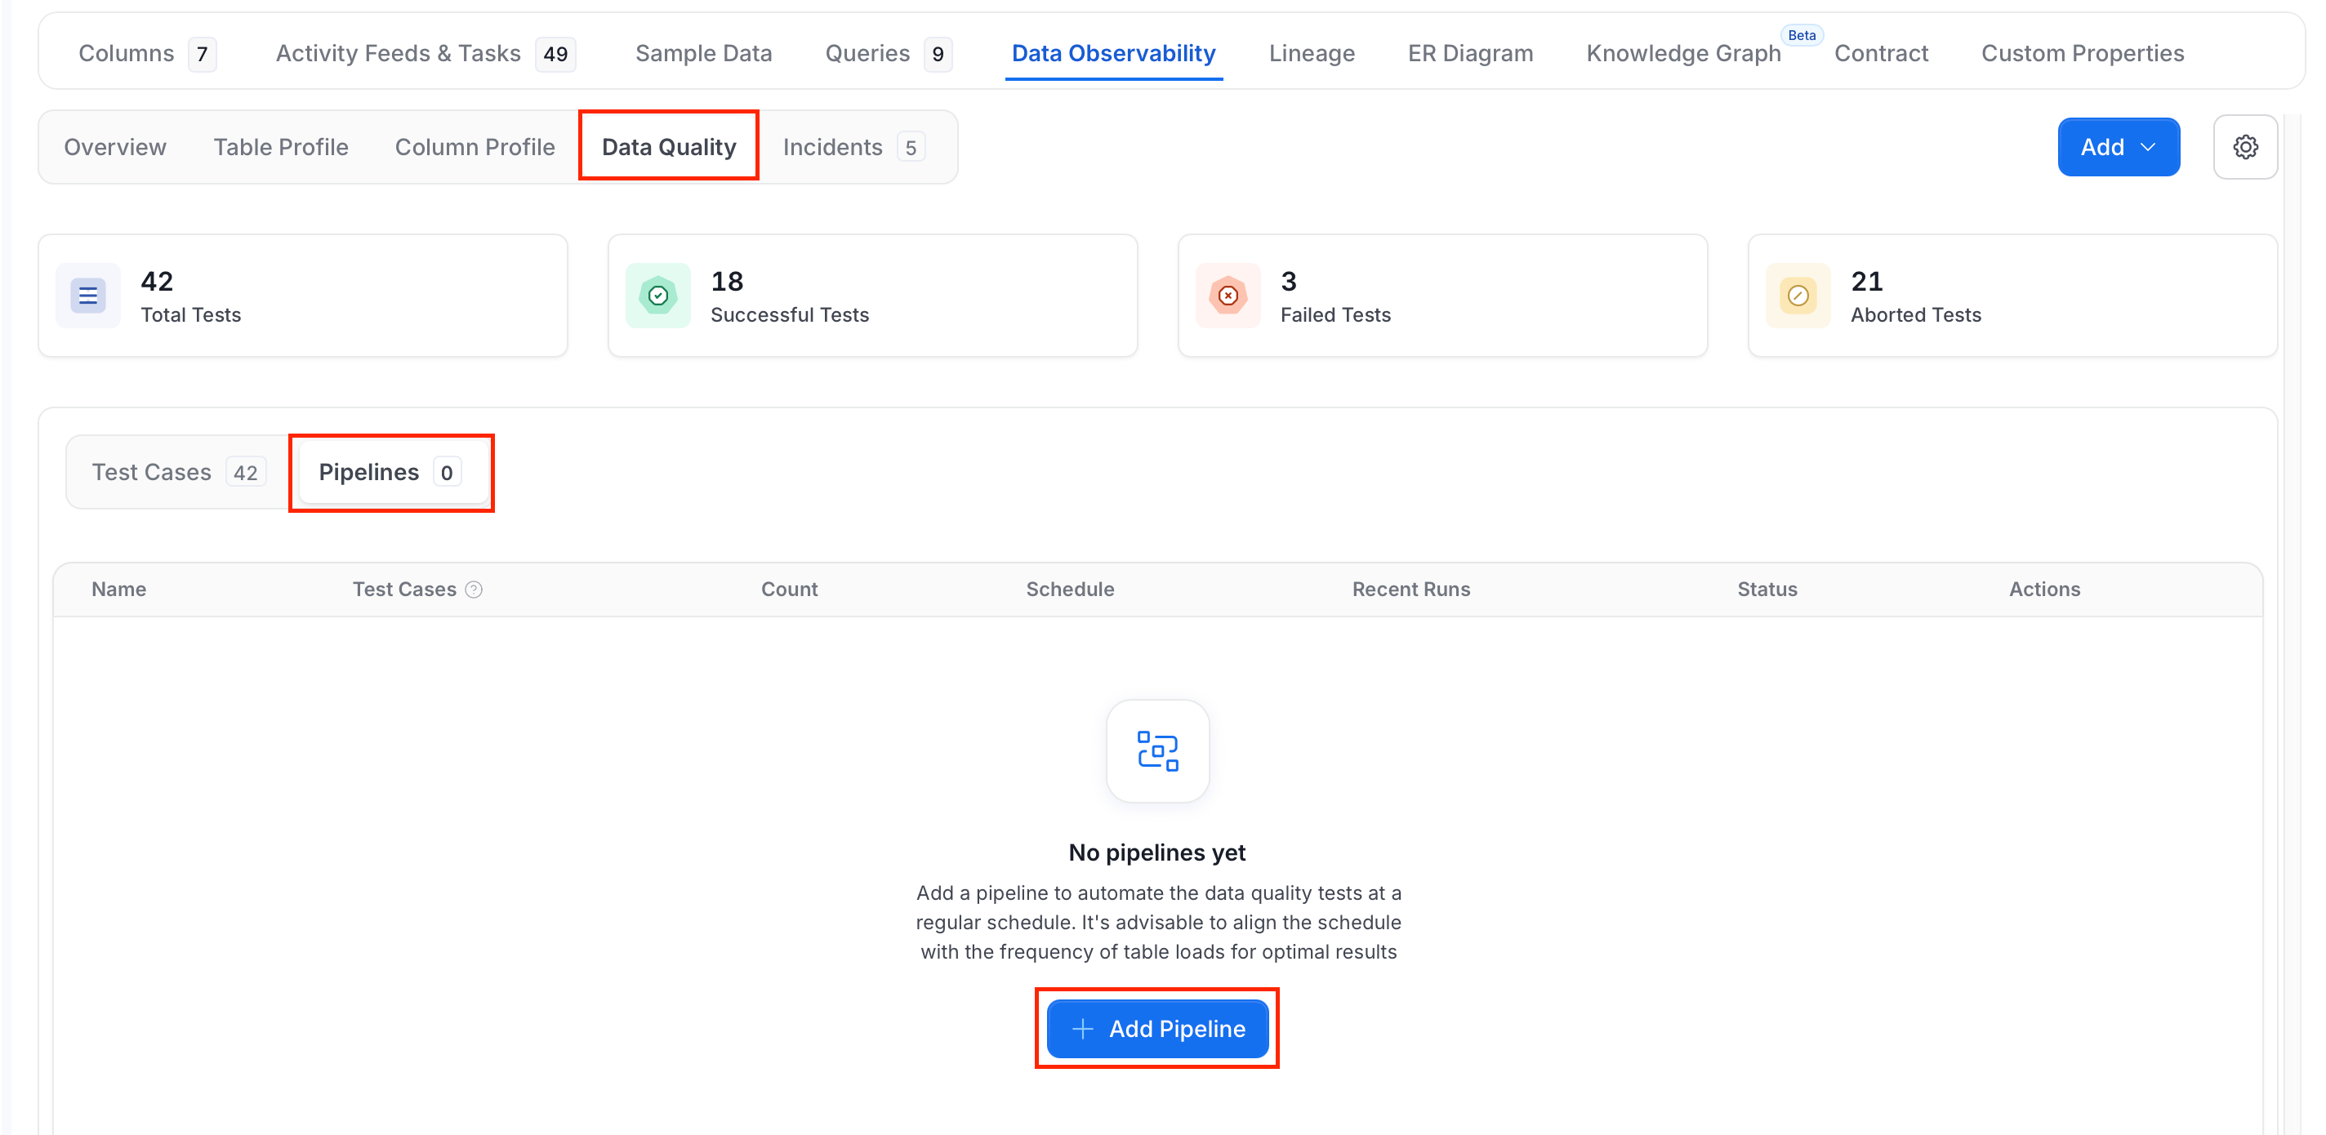Screen dimensions: 2326x1135
Task: Select the Column Profile sub-tab
Action: 475,146
